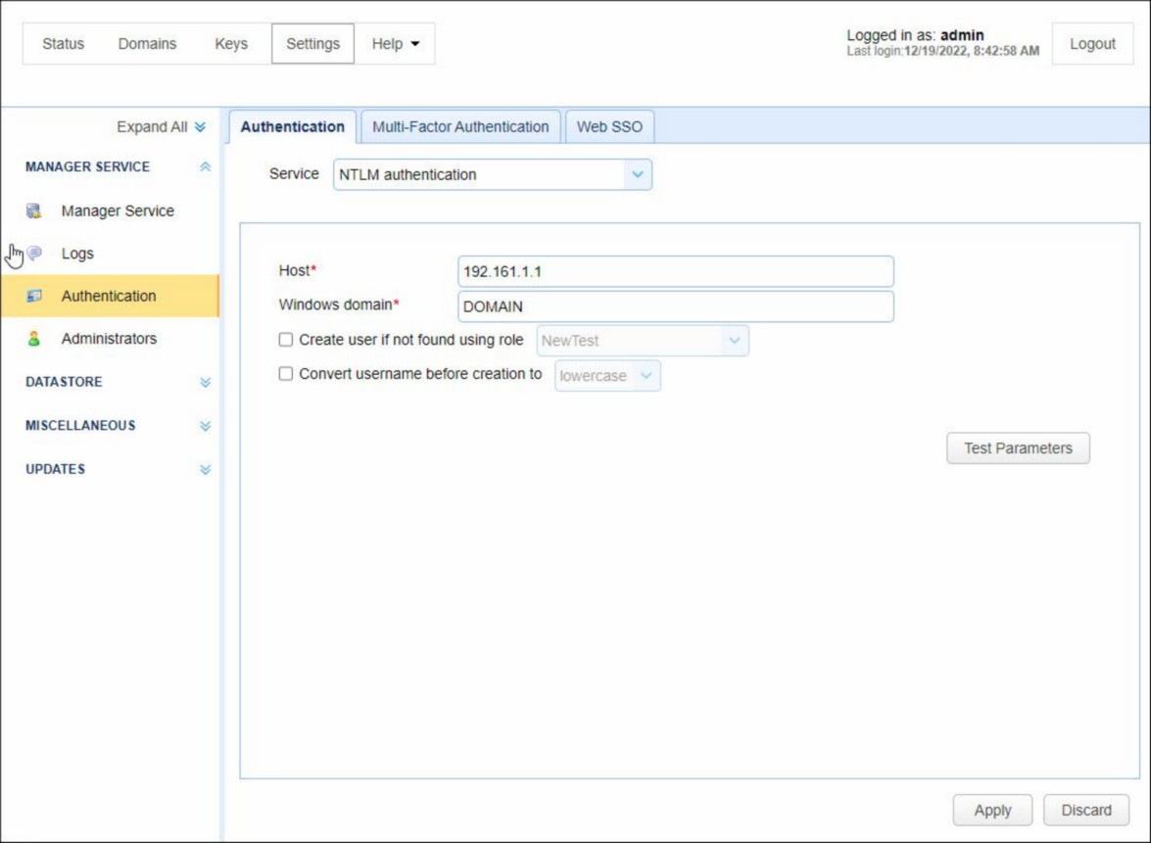Click the Host input field
The width and height of the screenshot is (1151, 843).
coord(675,271)
